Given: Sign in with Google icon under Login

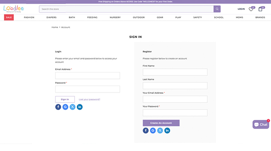Looking at the screenshot, I should pos(65,107).
